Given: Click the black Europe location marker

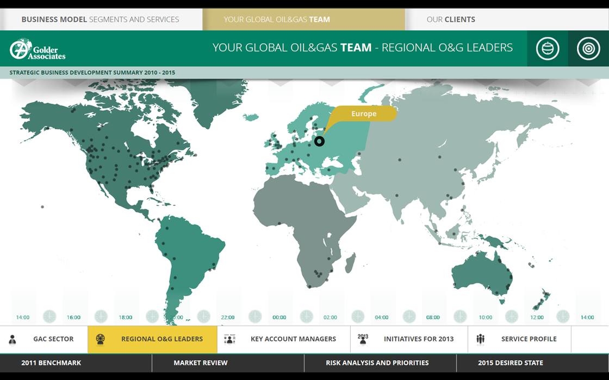Looking at the screenshot, I should pyautogui.click(x=320, y=141).
